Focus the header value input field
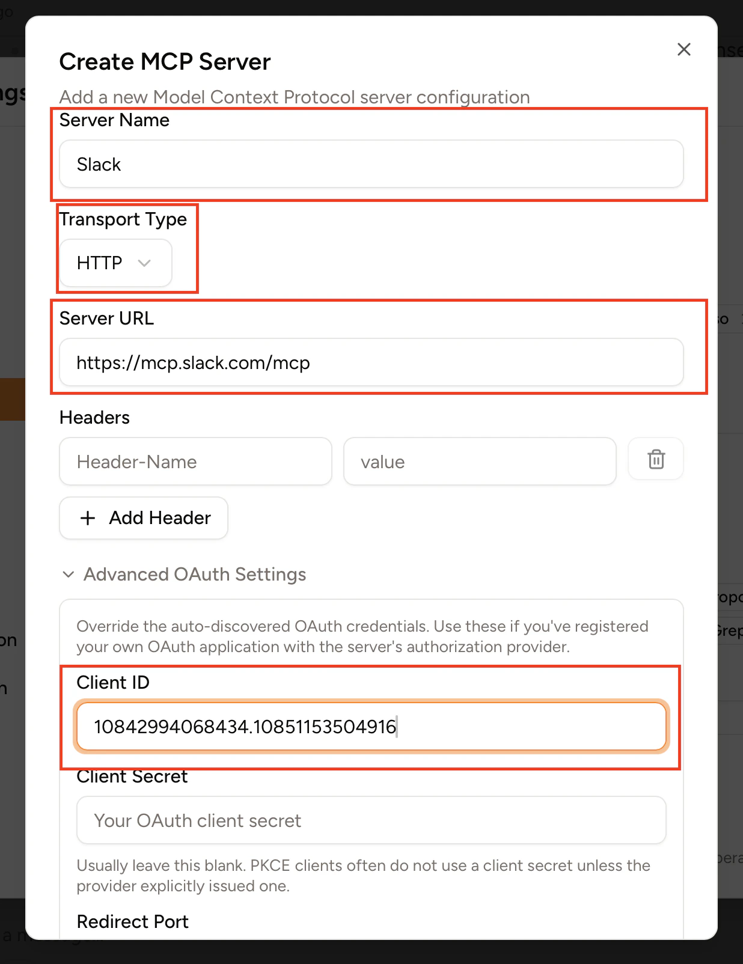 point(480,462)
